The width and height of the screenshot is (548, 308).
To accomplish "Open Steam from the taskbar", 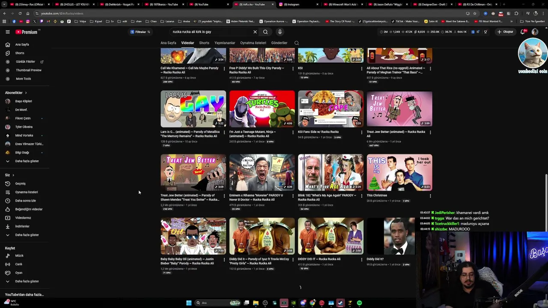I will click(340, 303).
